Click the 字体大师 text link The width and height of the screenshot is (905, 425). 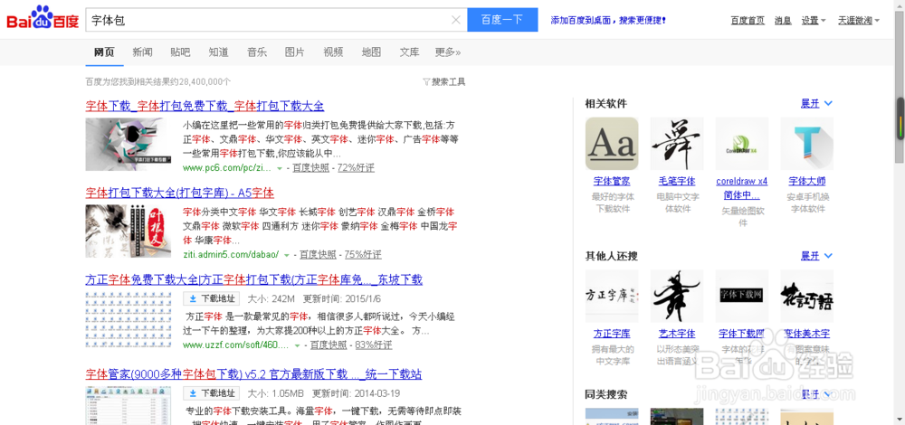coord(807,181)
